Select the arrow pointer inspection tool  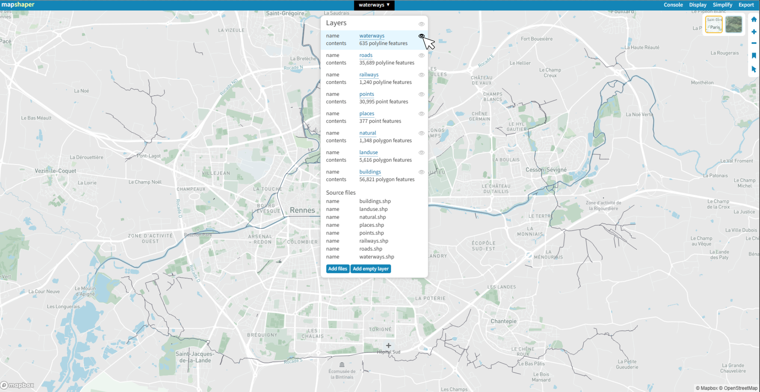pos(754,69)
